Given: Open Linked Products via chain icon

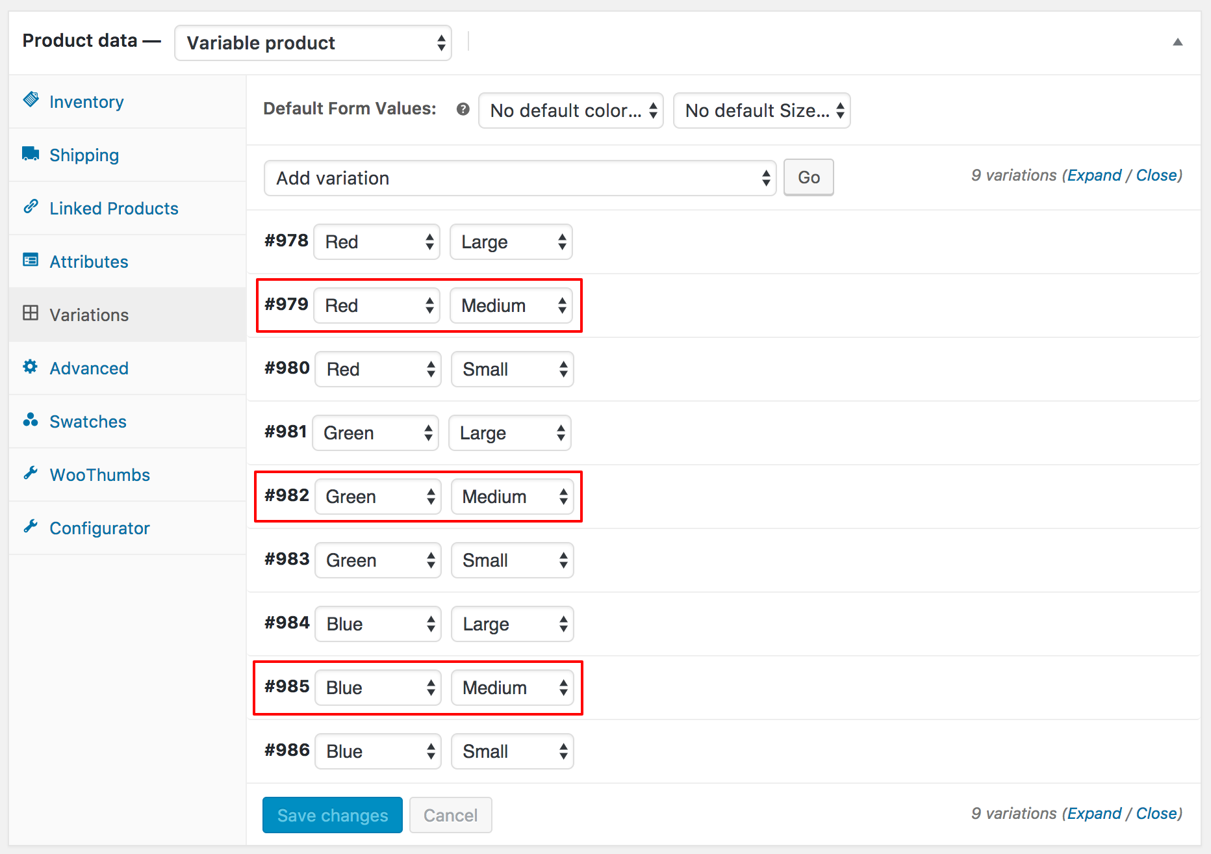Looking at the screenshot, I should pos(30,207).
